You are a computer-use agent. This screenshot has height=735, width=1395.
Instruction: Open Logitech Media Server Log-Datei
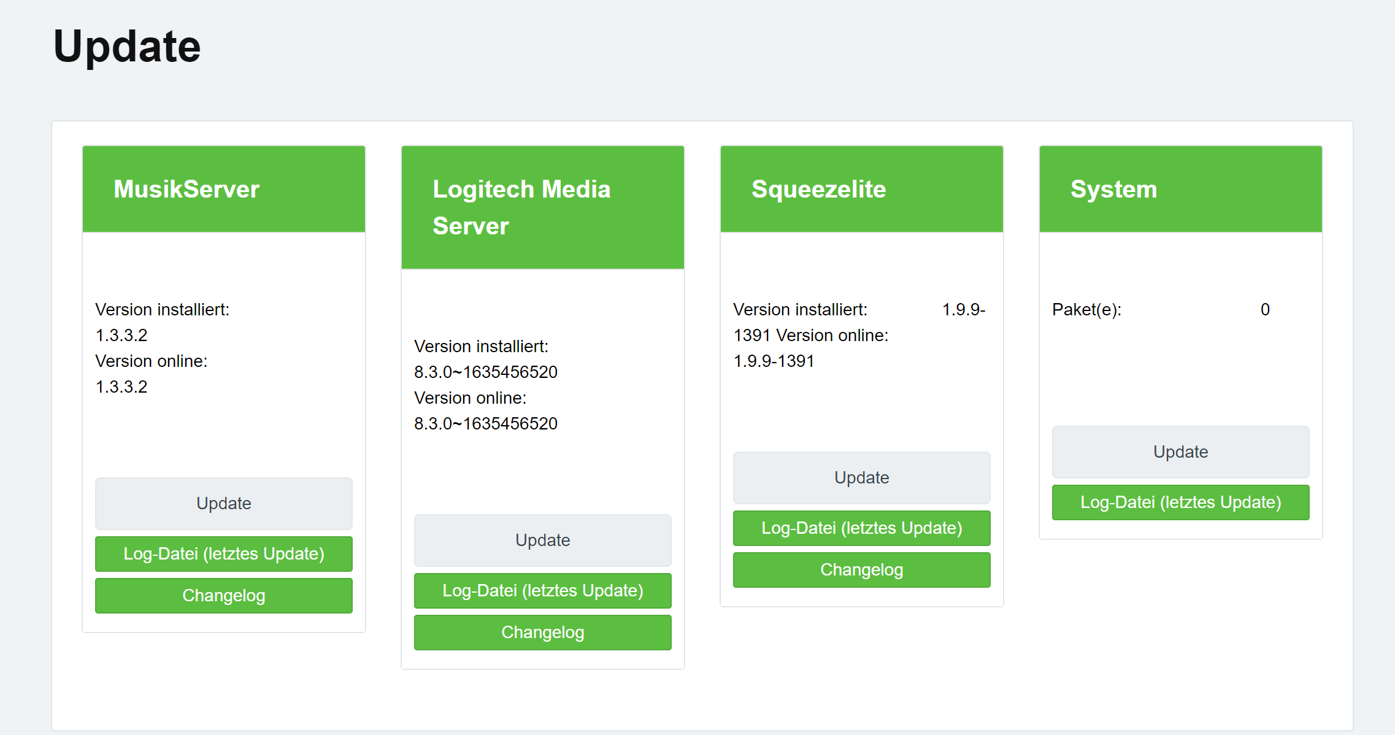542,590
